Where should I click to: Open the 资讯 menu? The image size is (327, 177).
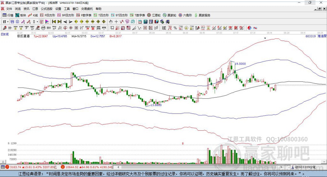26,9
